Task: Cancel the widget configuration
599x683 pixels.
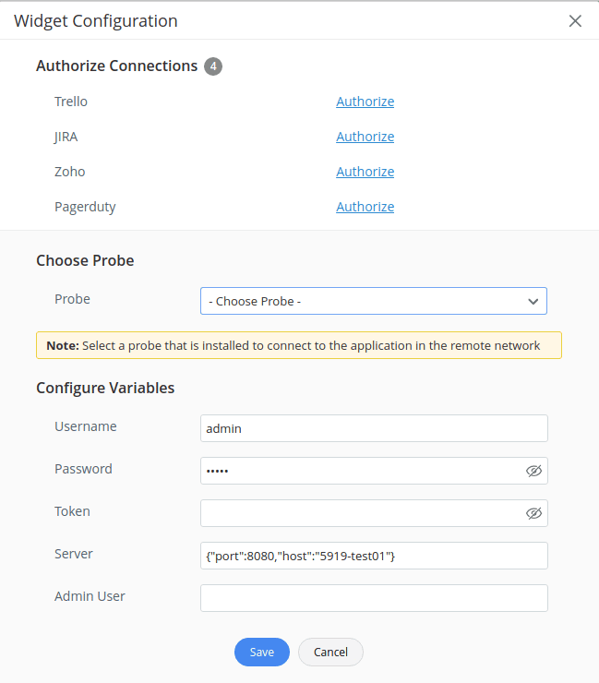Action: 330,652
